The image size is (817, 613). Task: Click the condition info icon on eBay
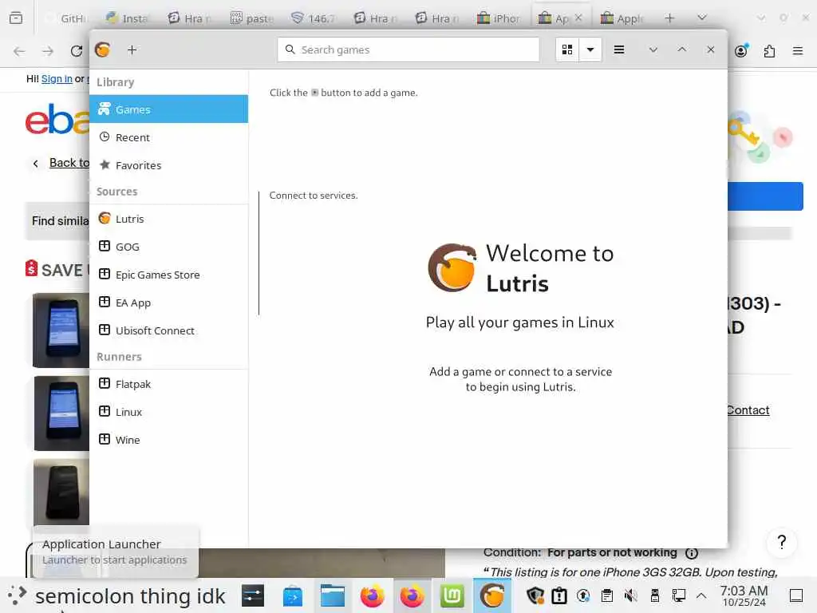click(692, 553)
